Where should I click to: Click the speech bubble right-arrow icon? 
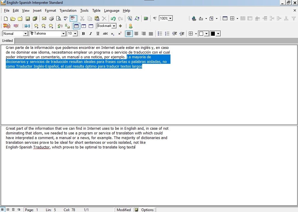point(51,26)
